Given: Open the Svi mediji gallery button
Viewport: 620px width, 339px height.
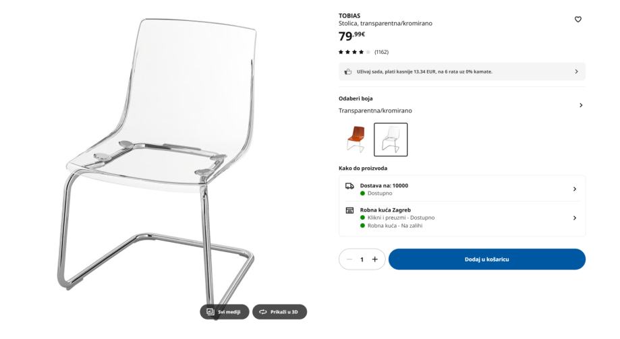Looking at the screenshot, I should [x=224, y=312].
